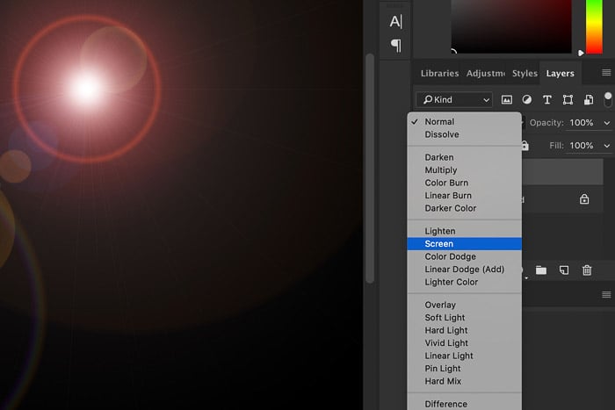Choose Lighten blend mode
This screenshot has height=410, width=615.
[x=465, y=231]
